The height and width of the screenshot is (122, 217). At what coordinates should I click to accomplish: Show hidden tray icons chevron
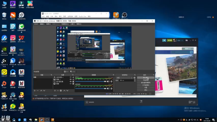178,120
